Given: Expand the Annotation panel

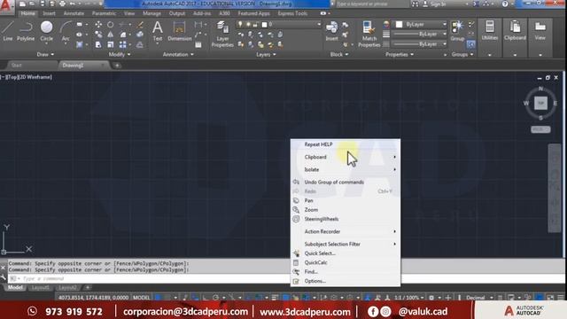Looking at the screenshot, I should click(178, 54).
